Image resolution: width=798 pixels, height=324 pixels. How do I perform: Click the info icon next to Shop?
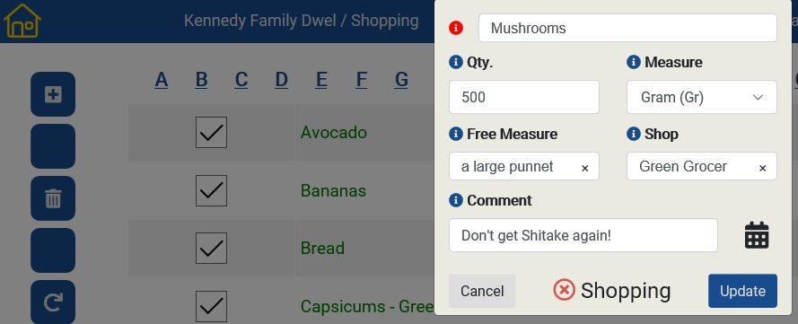(634, 134)
